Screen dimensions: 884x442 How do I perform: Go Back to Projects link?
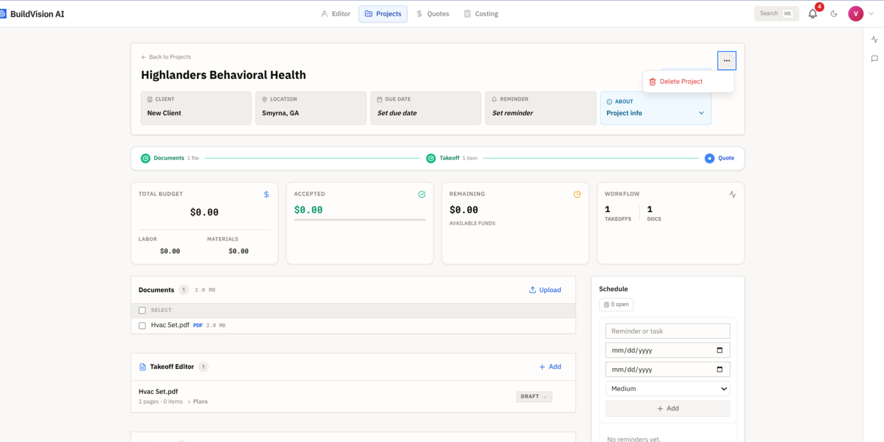coord(166,57)
